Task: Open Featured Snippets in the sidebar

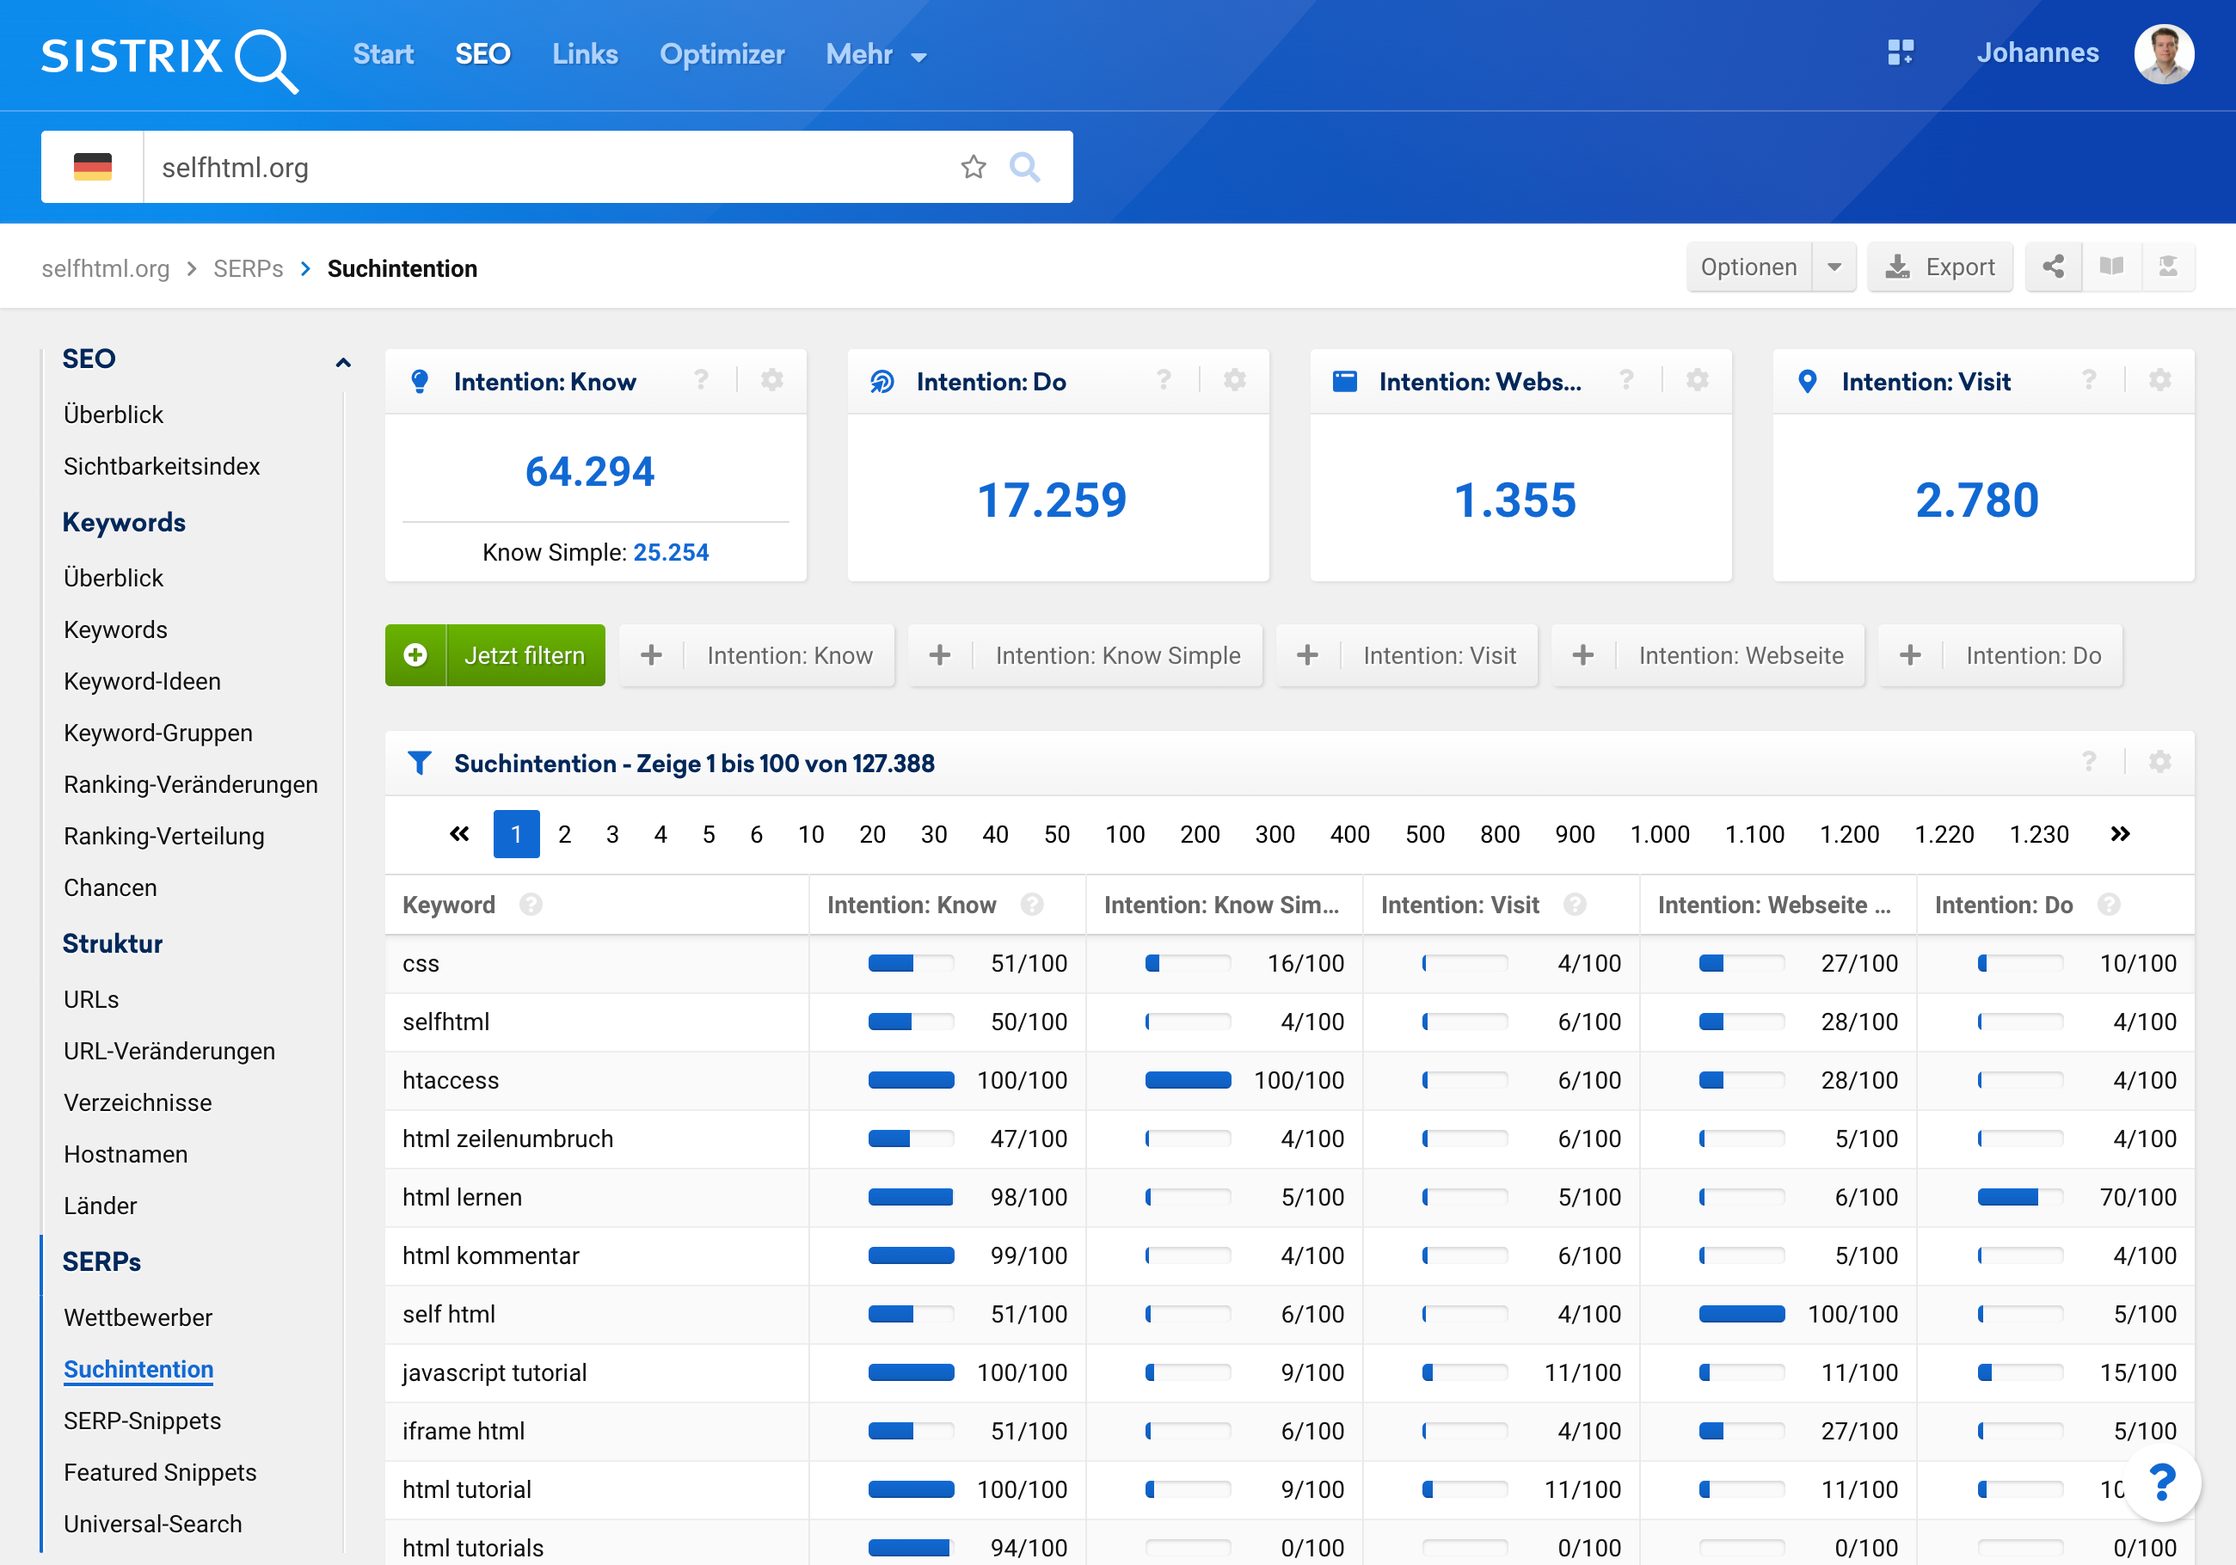Action: pyautogui.click(x=160, y=1471)
